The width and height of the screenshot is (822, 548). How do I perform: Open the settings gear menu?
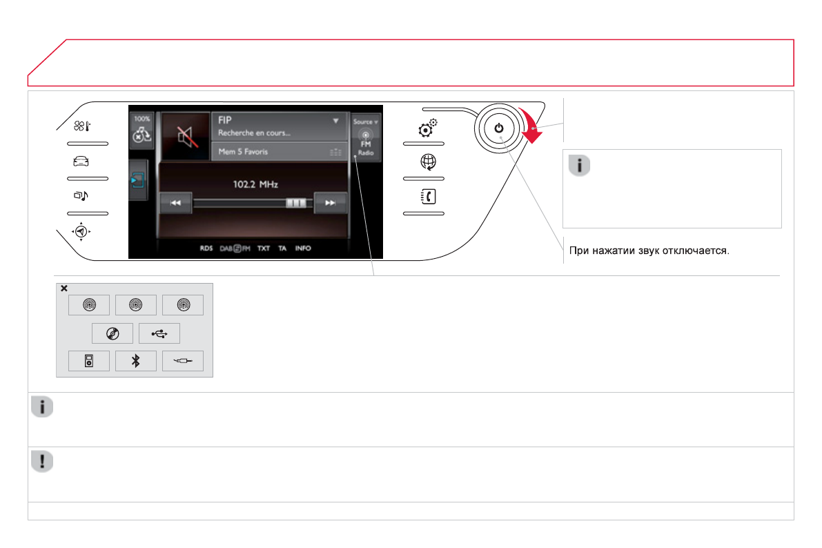point(427,128)
